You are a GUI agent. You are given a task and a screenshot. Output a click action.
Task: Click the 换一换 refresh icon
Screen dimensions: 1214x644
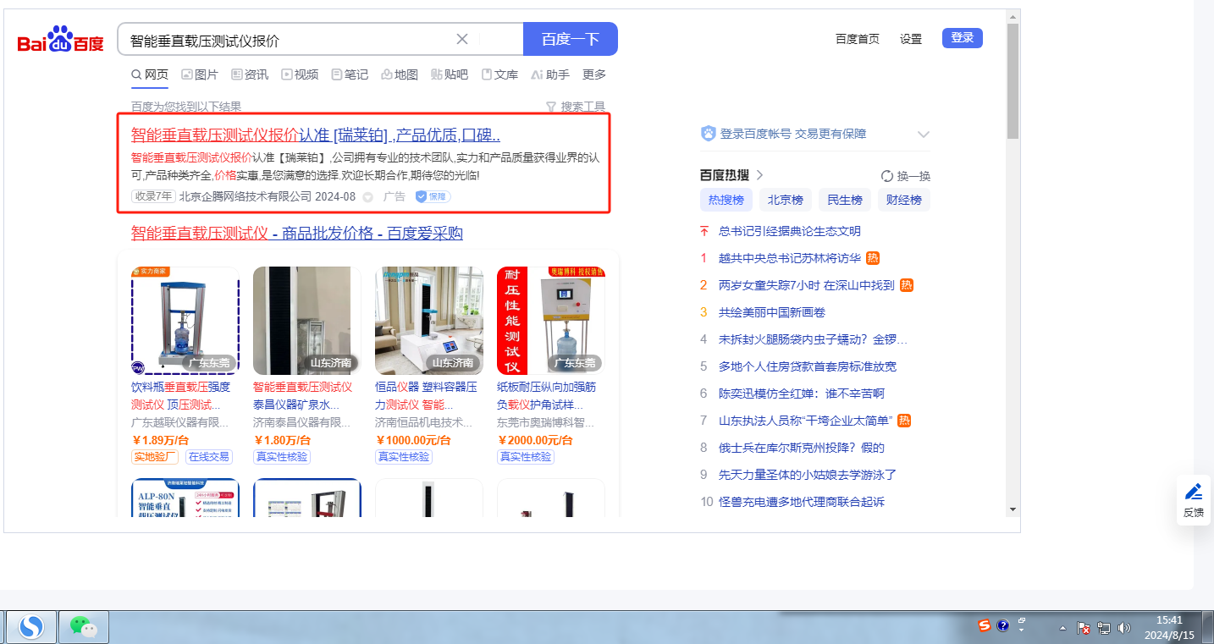[x=887, y=176]
